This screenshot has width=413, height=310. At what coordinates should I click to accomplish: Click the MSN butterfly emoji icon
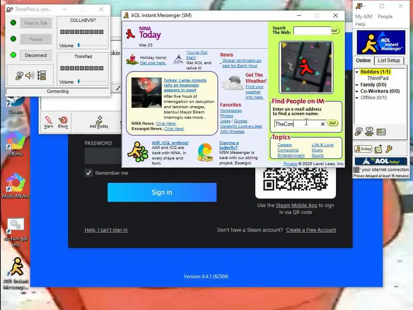(205, 152)
